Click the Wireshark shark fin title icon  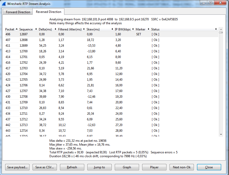(4, 4)
